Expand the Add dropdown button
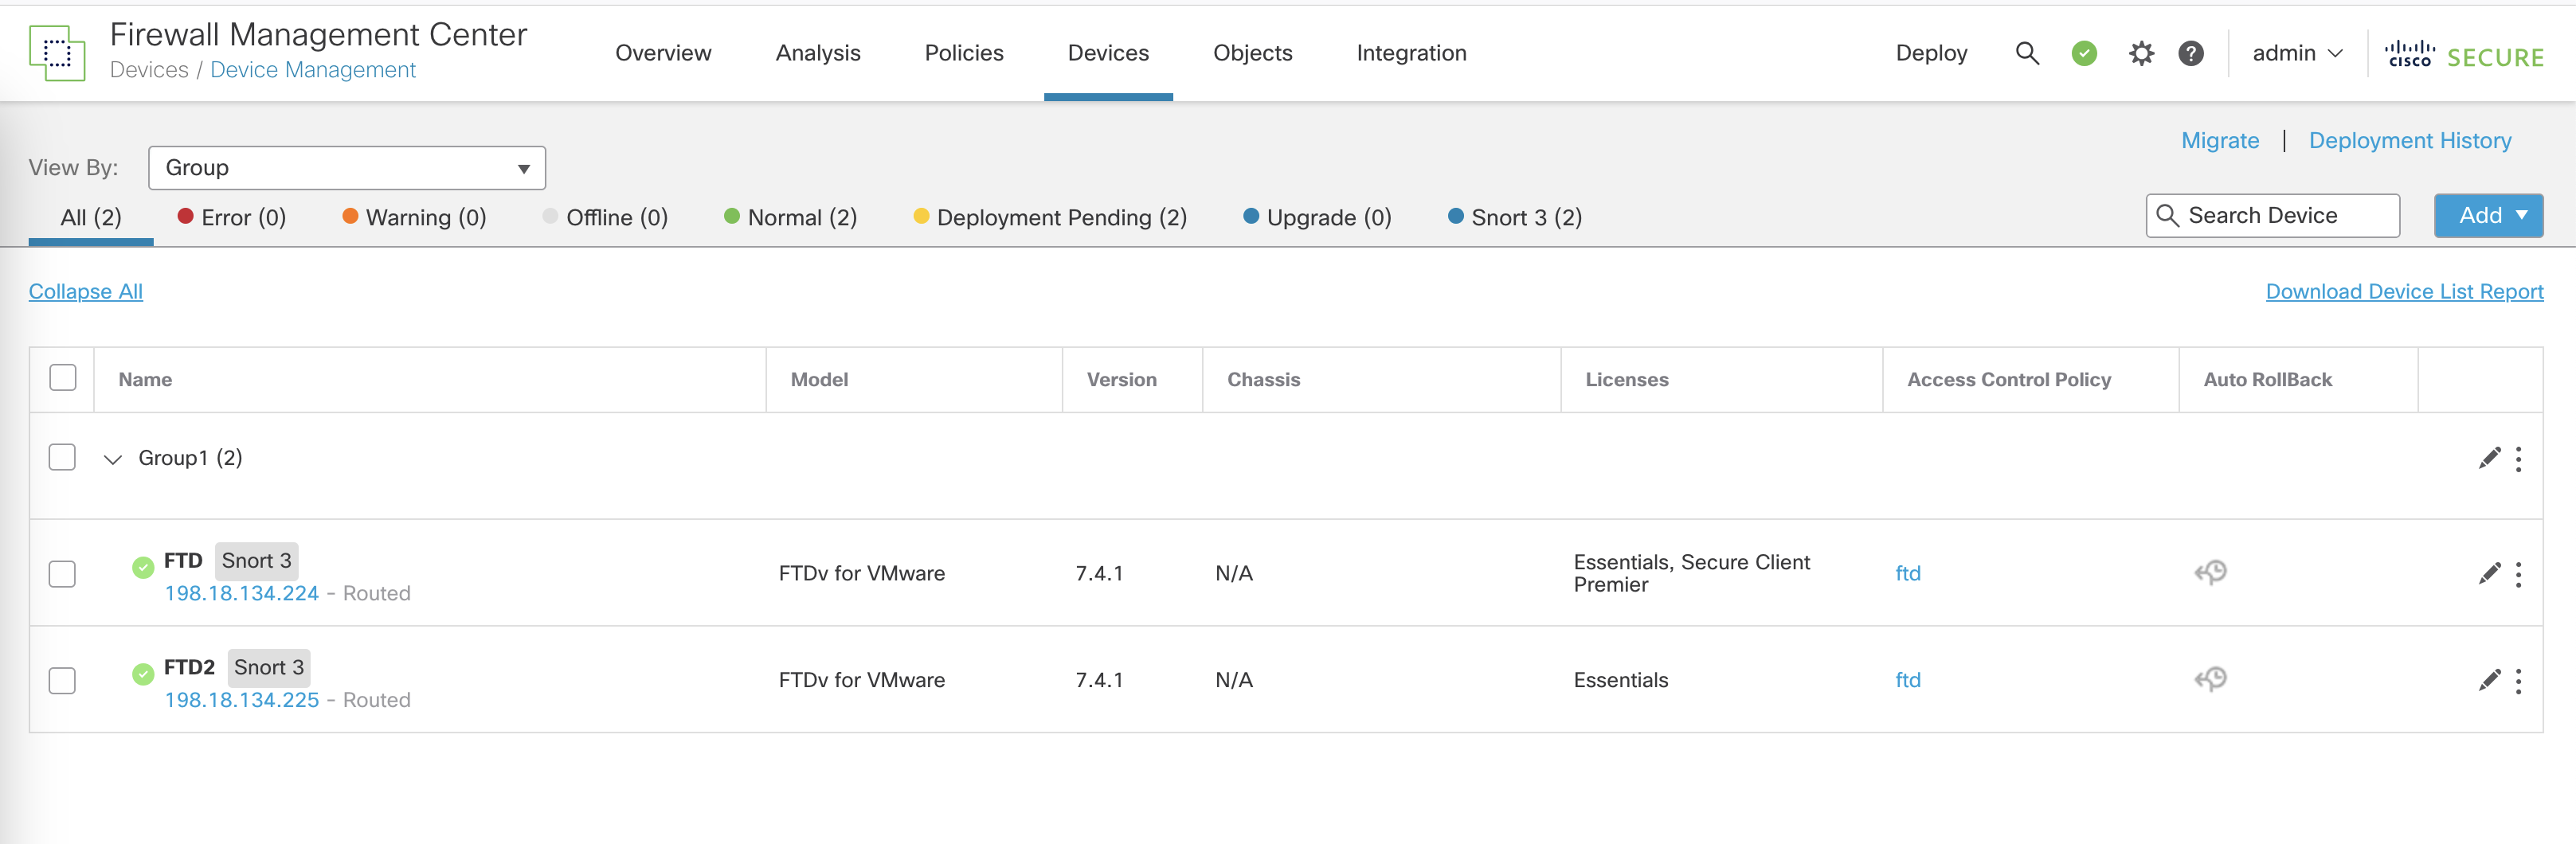 click(2488, 216)
